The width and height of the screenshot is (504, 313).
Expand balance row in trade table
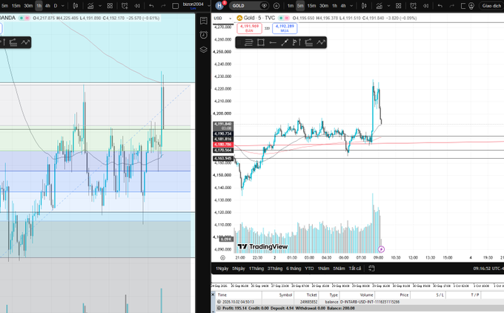[x=219, y=302]
